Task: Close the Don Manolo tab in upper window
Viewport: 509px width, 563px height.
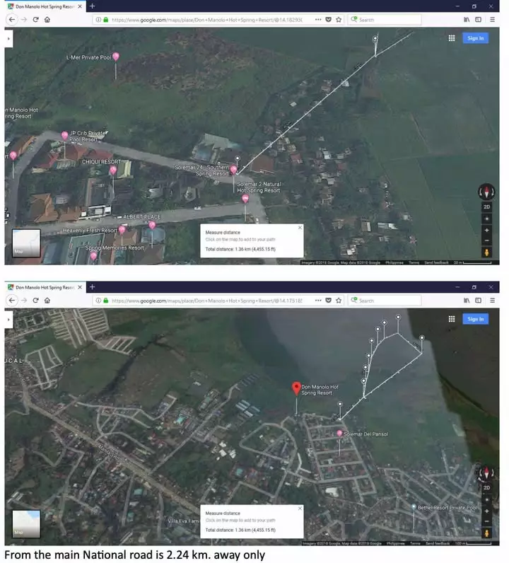Action: [x=80, y=6]
